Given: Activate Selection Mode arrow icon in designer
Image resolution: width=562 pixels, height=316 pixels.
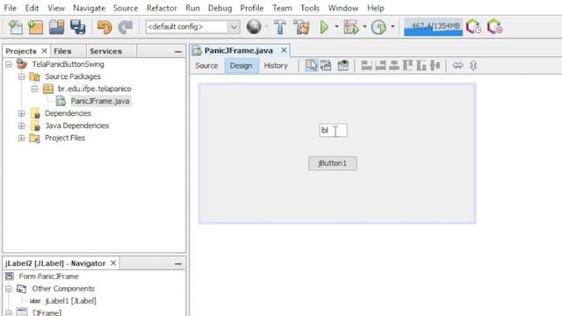Looking at the screenshot, I should click(311, 66).
